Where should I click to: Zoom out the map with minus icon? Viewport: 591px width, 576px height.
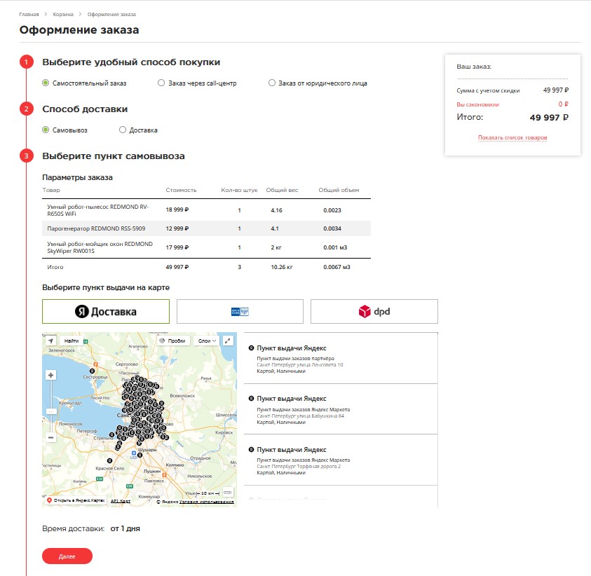click(51, 437)
